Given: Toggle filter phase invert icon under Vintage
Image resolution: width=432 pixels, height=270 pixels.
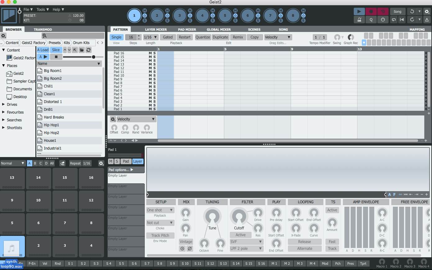Looking at the screenshot, I should (189, 249).
